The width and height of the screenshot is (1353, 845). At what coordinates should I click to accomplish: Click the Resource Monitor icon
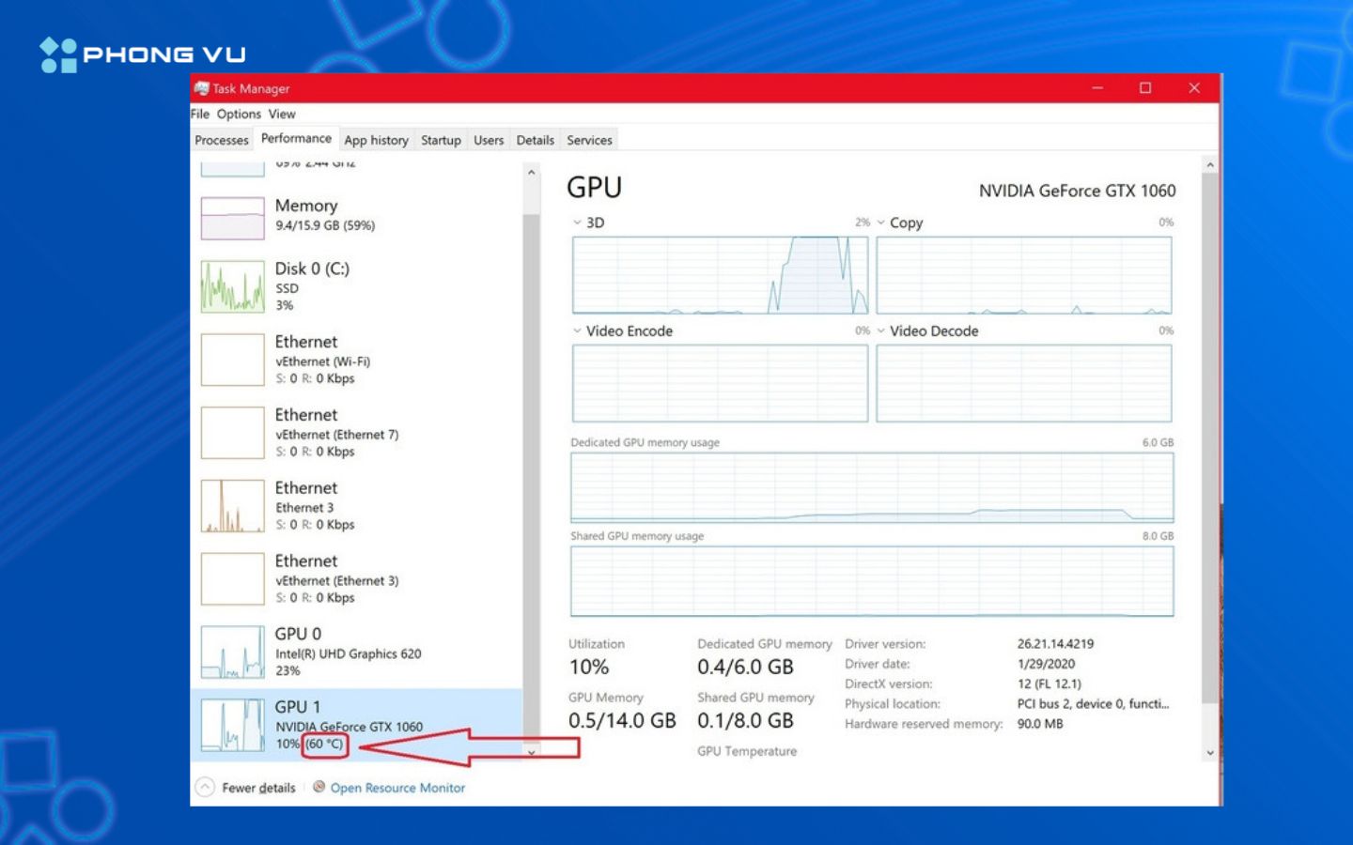(319, 787)
